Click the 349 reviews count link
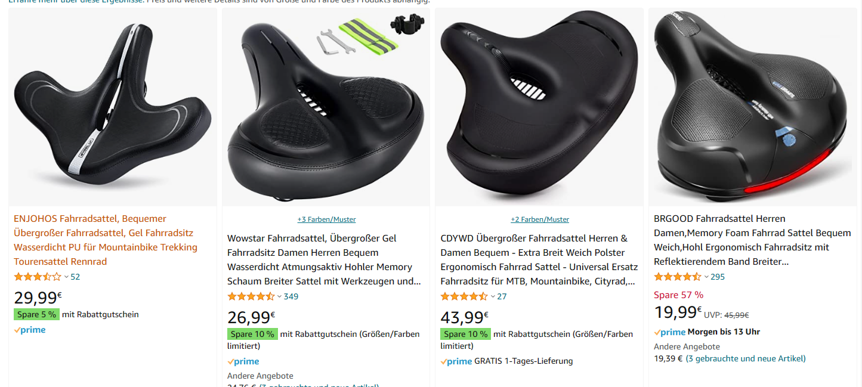862x387 pixels. (291, 296)
